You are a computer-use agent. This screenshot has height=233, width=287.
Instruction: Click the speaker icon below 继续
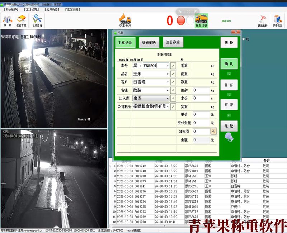point(229,137)
